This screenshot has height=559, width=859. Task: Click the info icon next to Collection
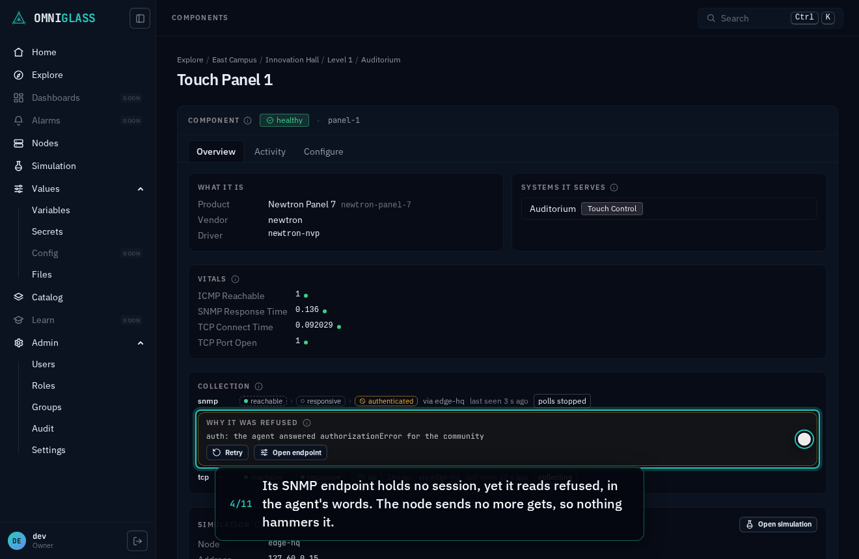[259, 386]
